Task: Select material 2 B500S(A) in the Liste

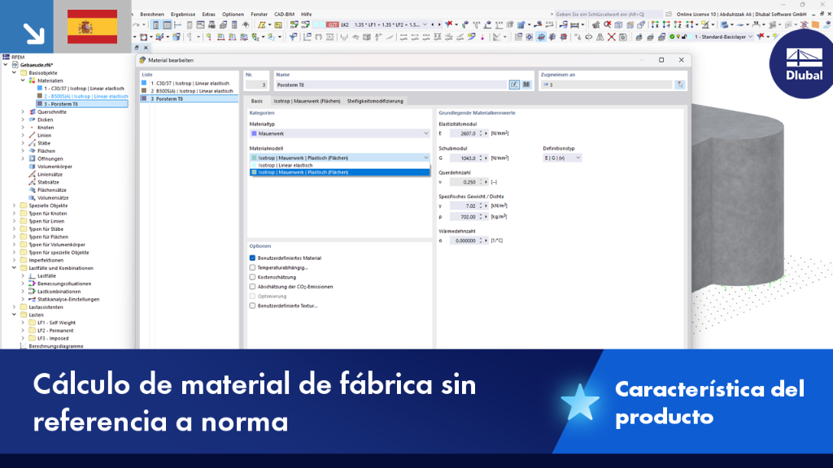Action: 190,91
